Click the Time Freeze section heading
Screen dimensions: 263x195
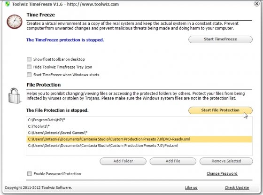pyautogui.click(x=40, y=15)
